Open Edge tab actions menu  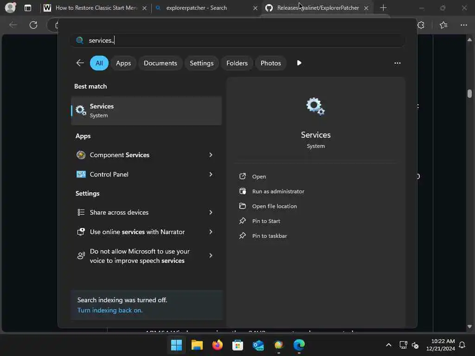(27, 8)
